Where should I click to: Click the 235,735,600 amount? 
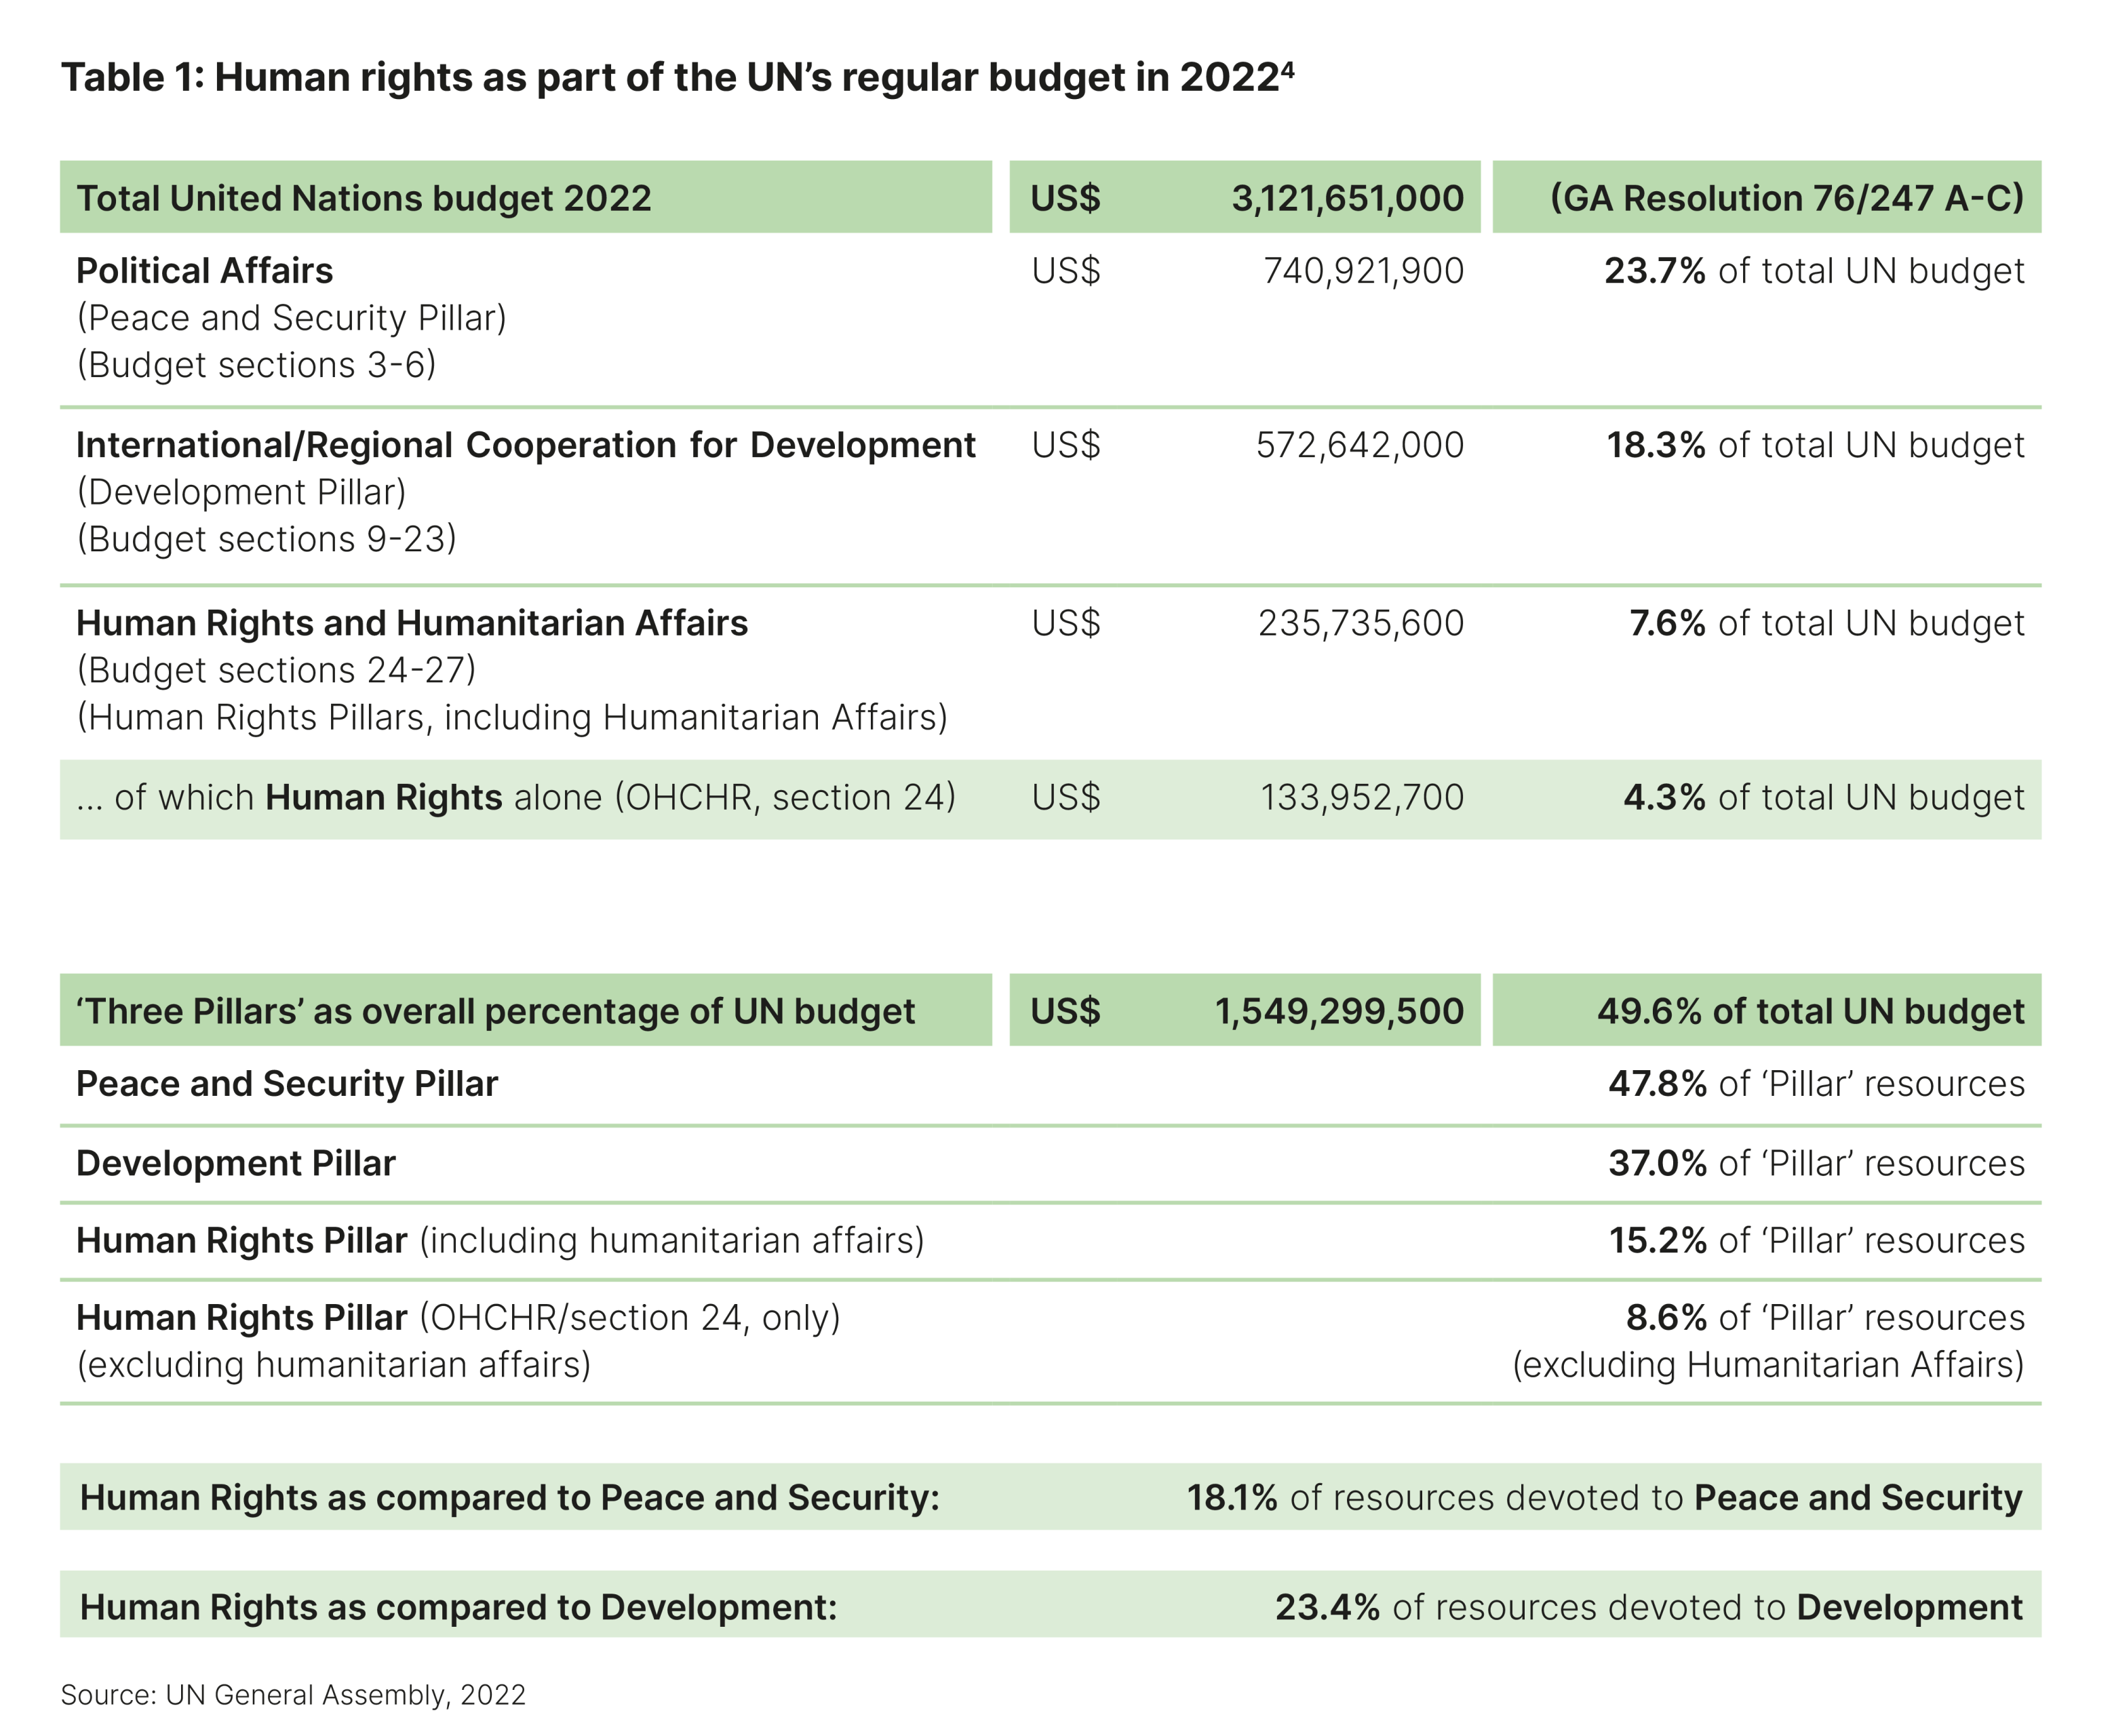pyautogui.click(x=1360, y=623)
